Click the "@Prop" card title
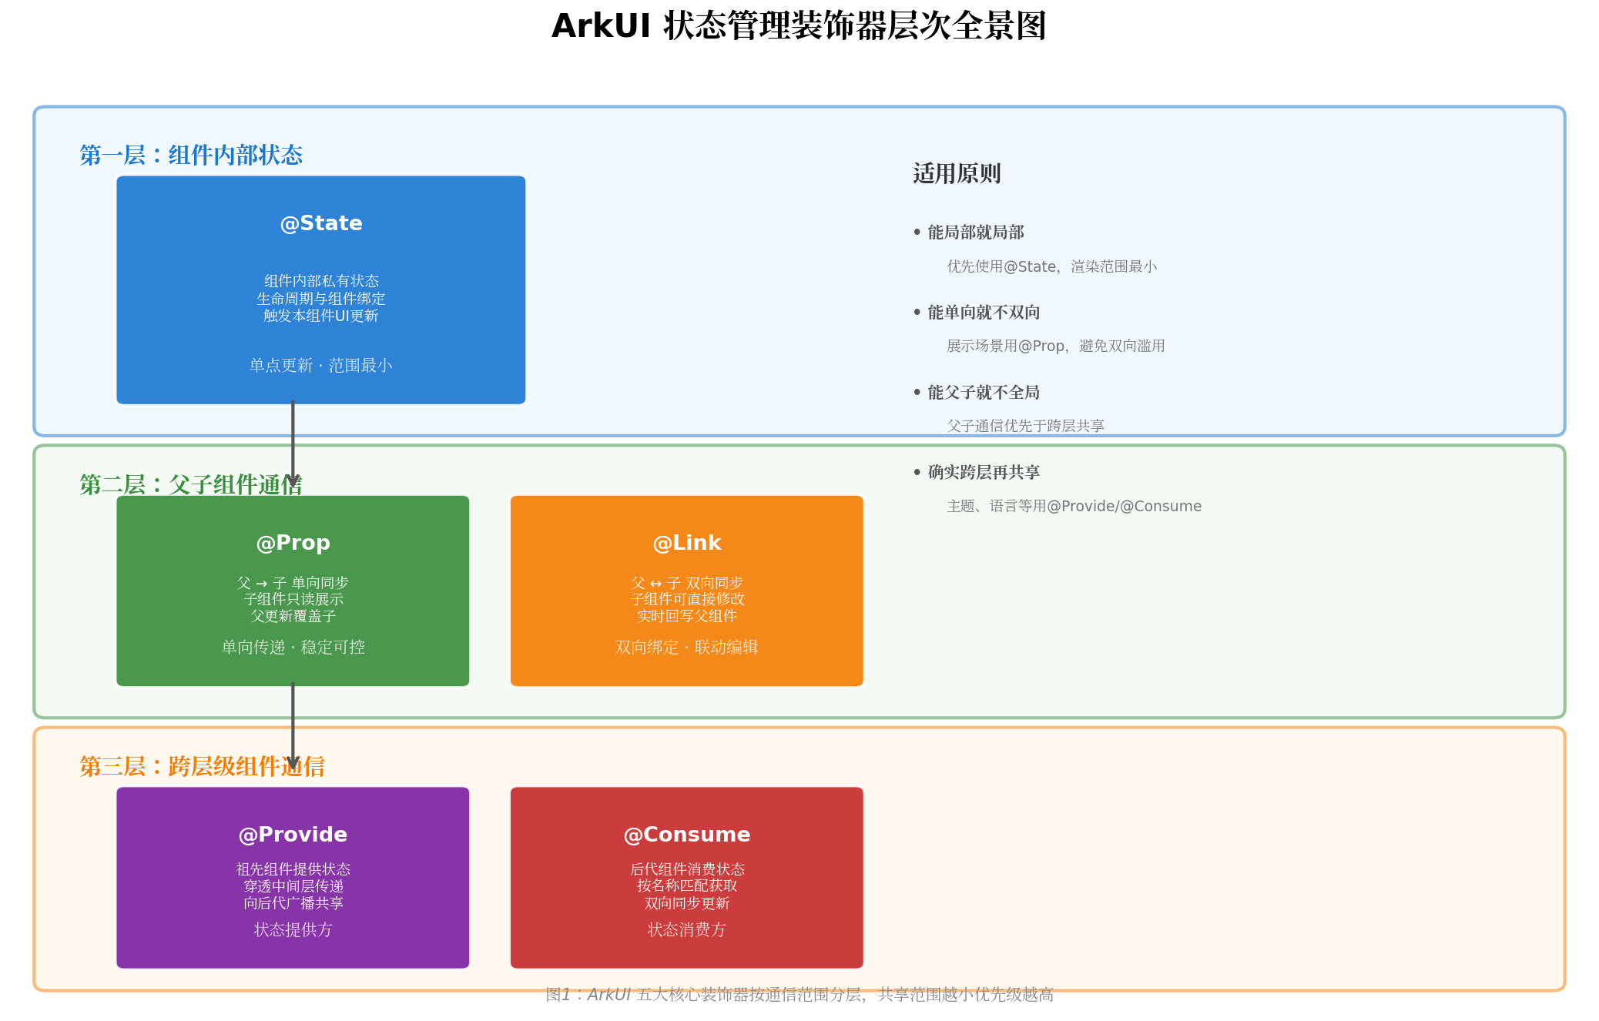This screenshot has width=1599, height=1021. (293, 543)
